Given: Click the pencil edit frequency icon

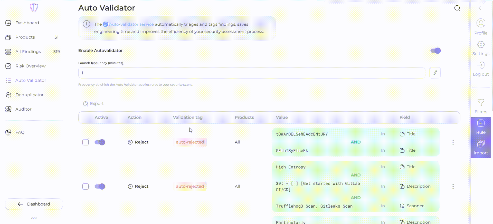Looking at the screenshot, I should (x=435, y=73).
